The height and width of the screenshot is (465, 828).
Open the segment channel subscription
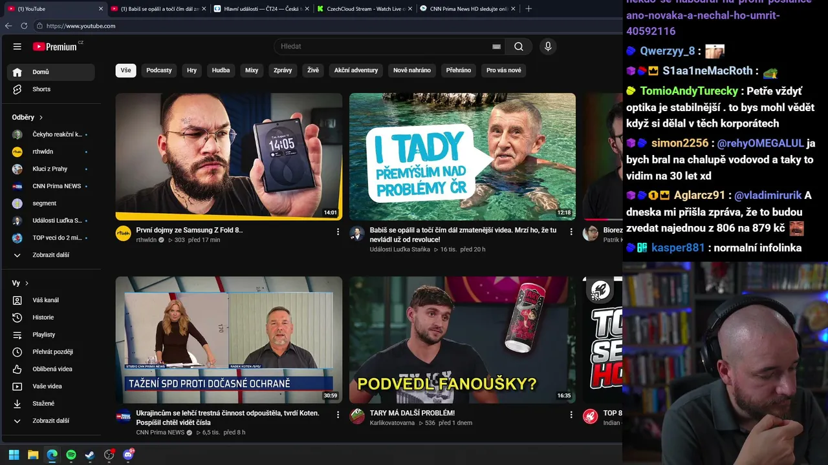click(50, 203)
